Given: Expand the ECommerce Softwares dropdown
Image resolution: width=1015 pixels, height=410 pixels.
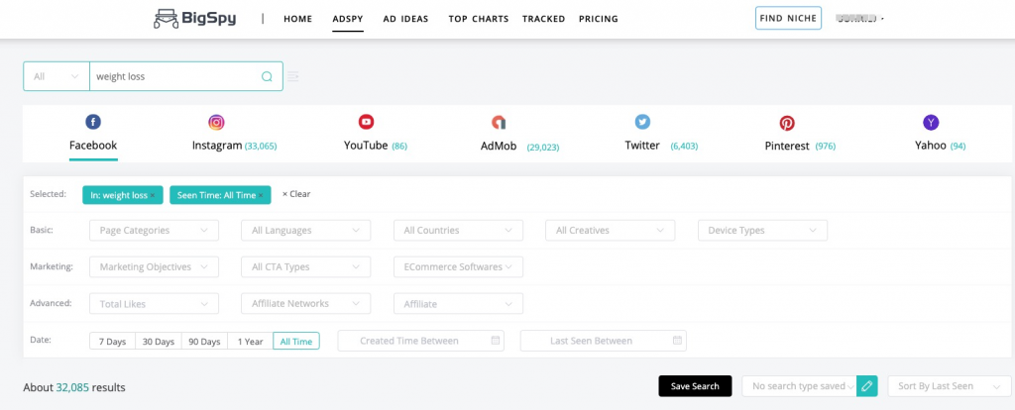Looking at the screenshot, I should point(458,267).
